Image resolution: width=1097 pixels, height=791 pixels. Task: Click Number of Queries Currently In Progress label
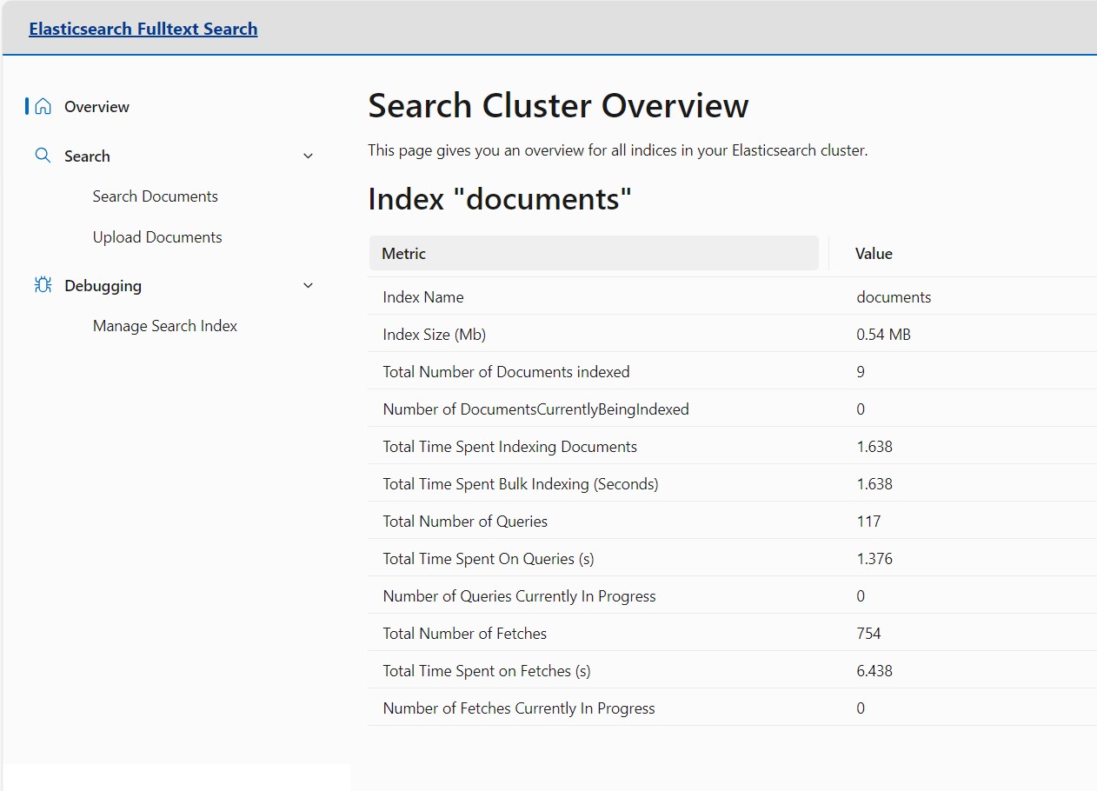point(519,596)
